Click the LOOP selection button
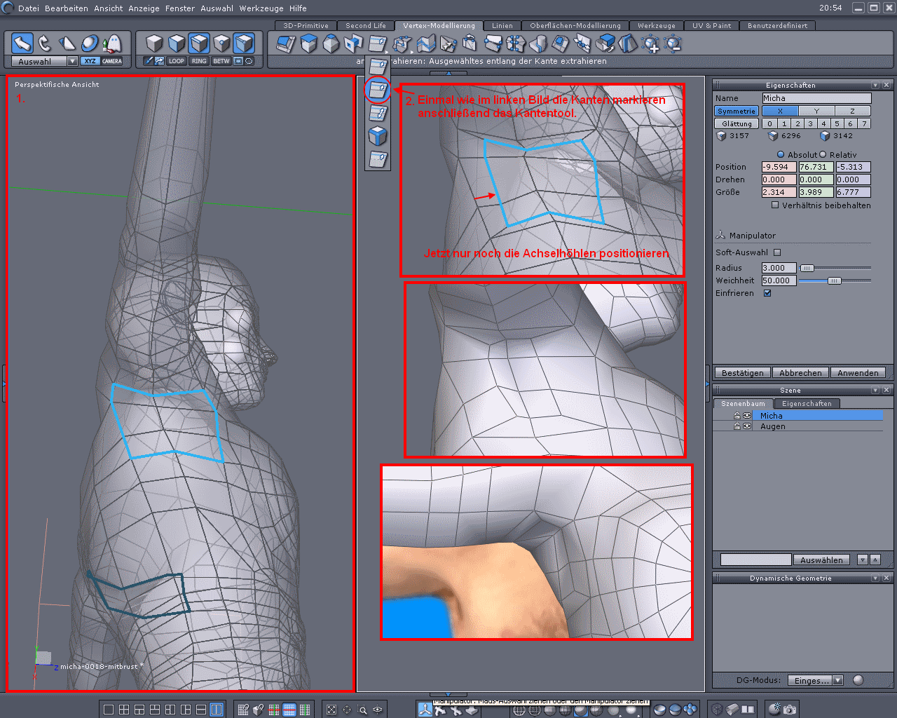The width and height of the screenshot is (897, 718). pyautogui.click(x=177, y=61)
